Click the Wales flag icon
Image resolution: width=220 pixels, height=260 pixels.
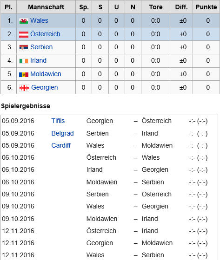tap(23, 21)
